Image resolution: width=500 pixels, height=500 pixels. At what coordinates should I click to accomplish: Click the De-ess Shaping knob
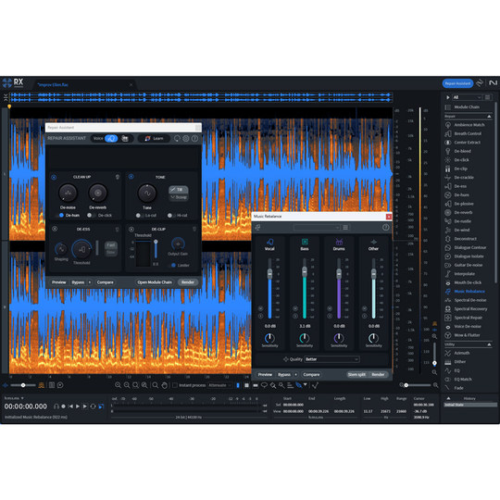[61, 249]
